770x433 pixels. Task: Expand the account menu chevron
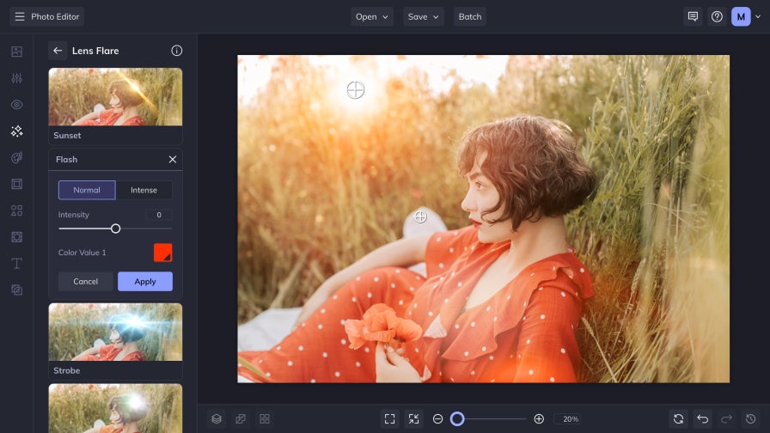pyautogui.click(x=758, y=16)
